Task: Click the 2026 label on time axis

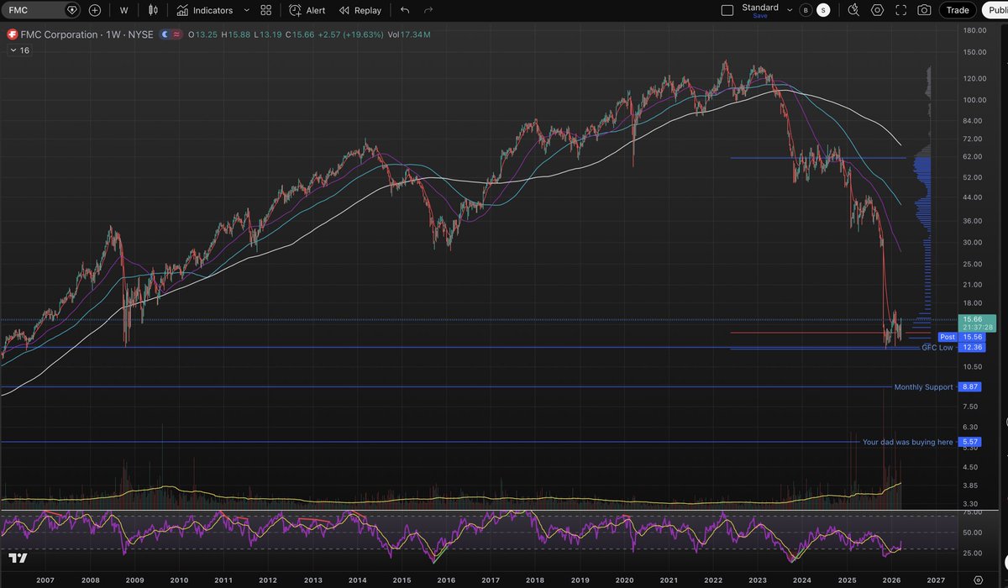Action: tap(892, 580)
